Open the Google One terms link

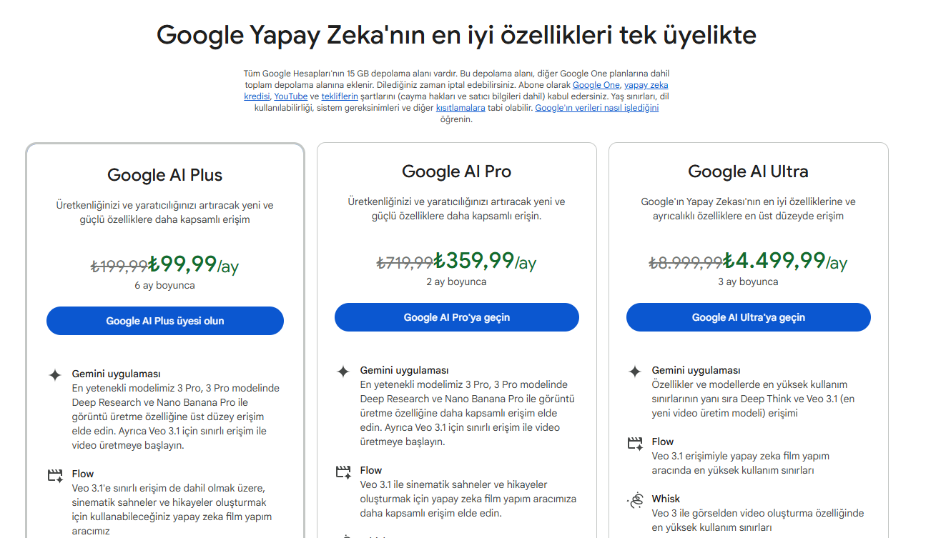tap(596, 85)
